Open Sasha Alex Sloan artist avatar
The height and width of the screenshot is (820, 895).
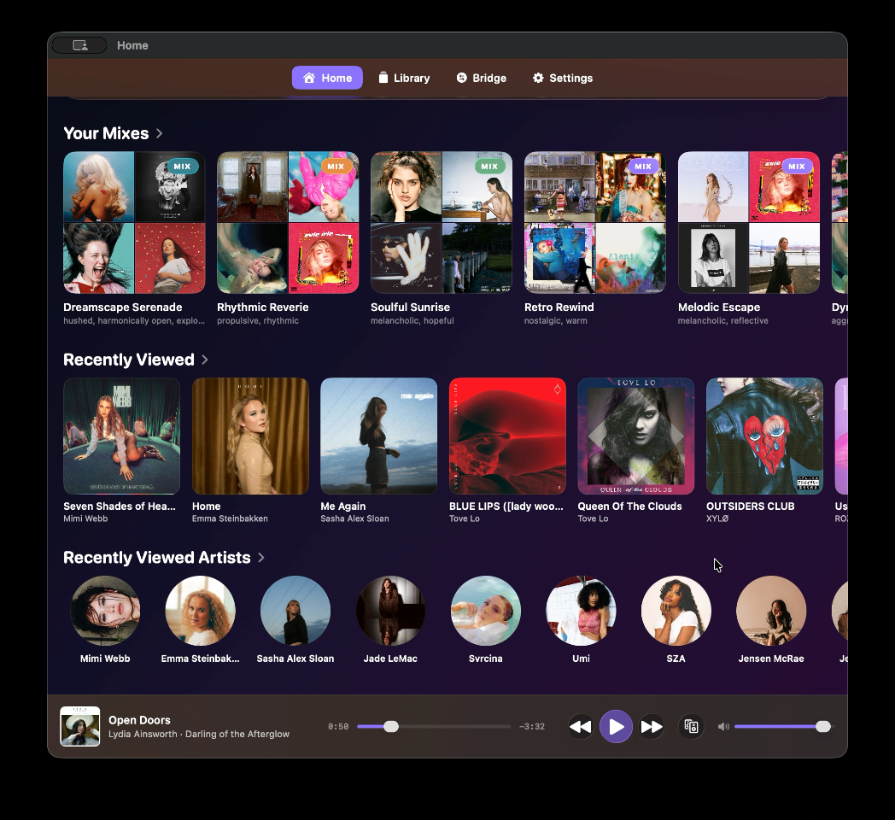(x=295, y=611)
